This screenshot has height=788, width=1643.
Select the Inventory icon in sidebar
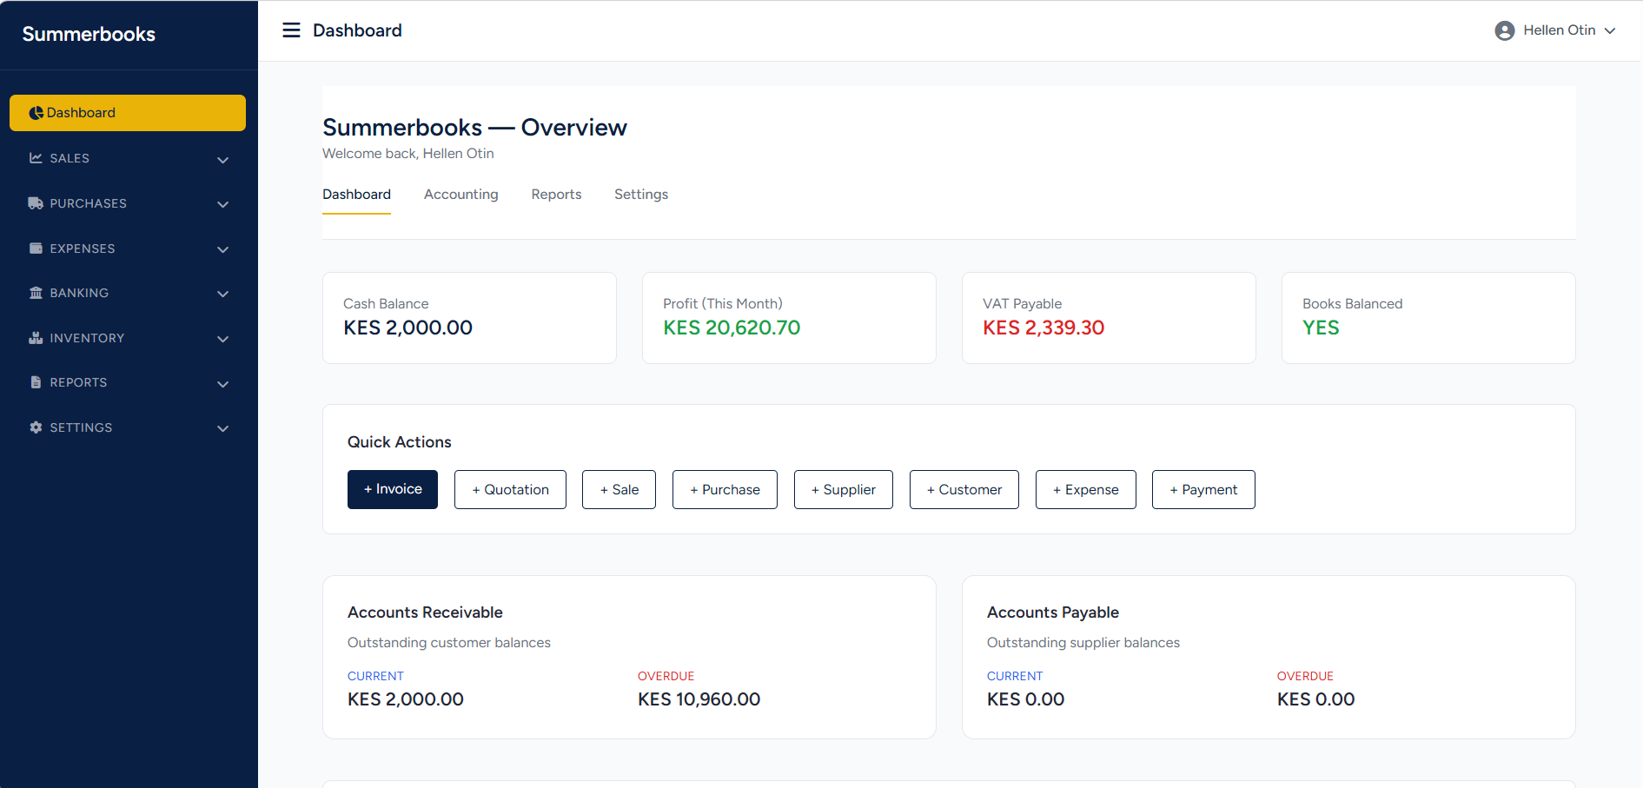click(36, 338)
